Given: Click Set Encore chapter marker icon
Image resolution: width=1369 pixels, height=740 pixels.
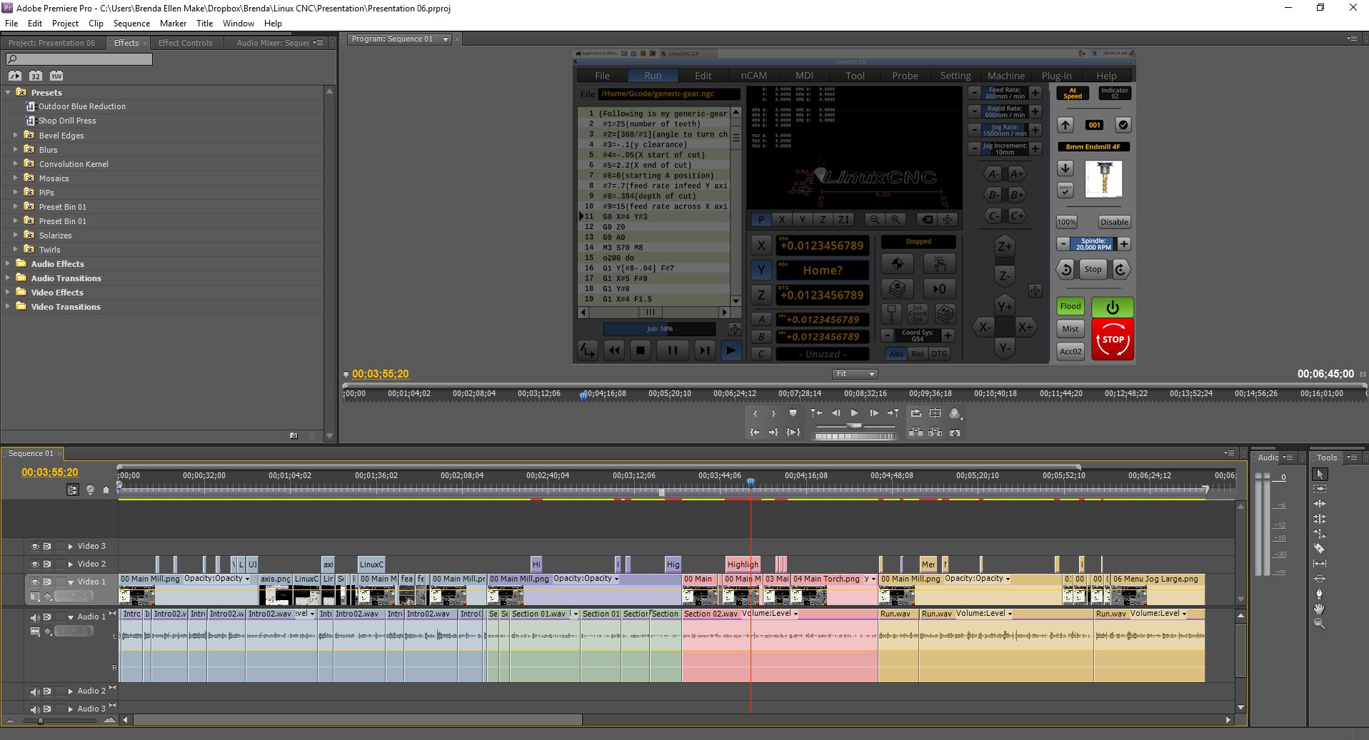Looking at the screenshot, I should [90, 490].
